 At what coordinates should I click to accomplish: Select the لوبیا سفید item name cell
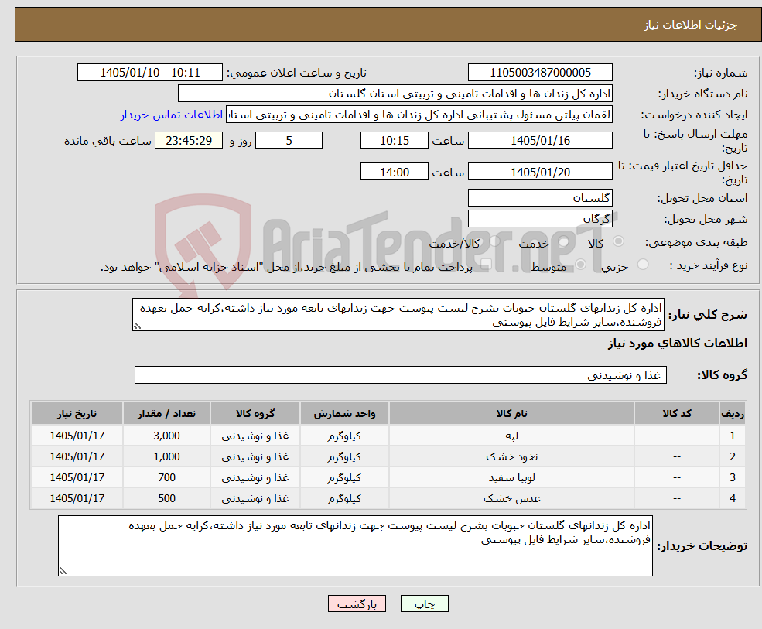point(511,477)
